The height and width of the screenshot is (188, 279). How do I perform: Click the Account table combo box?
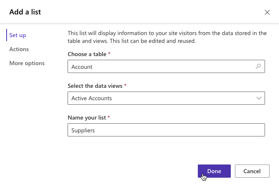coord(161,66)
